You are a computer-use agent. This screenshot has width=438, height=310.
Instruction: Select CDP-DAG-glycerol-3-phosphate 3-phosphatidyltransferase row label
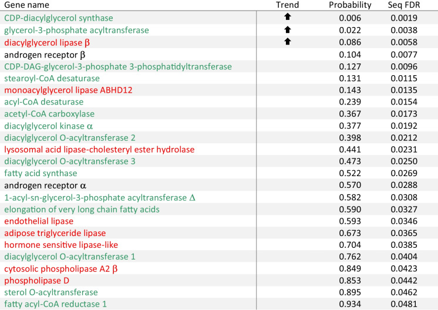(118, 66)
